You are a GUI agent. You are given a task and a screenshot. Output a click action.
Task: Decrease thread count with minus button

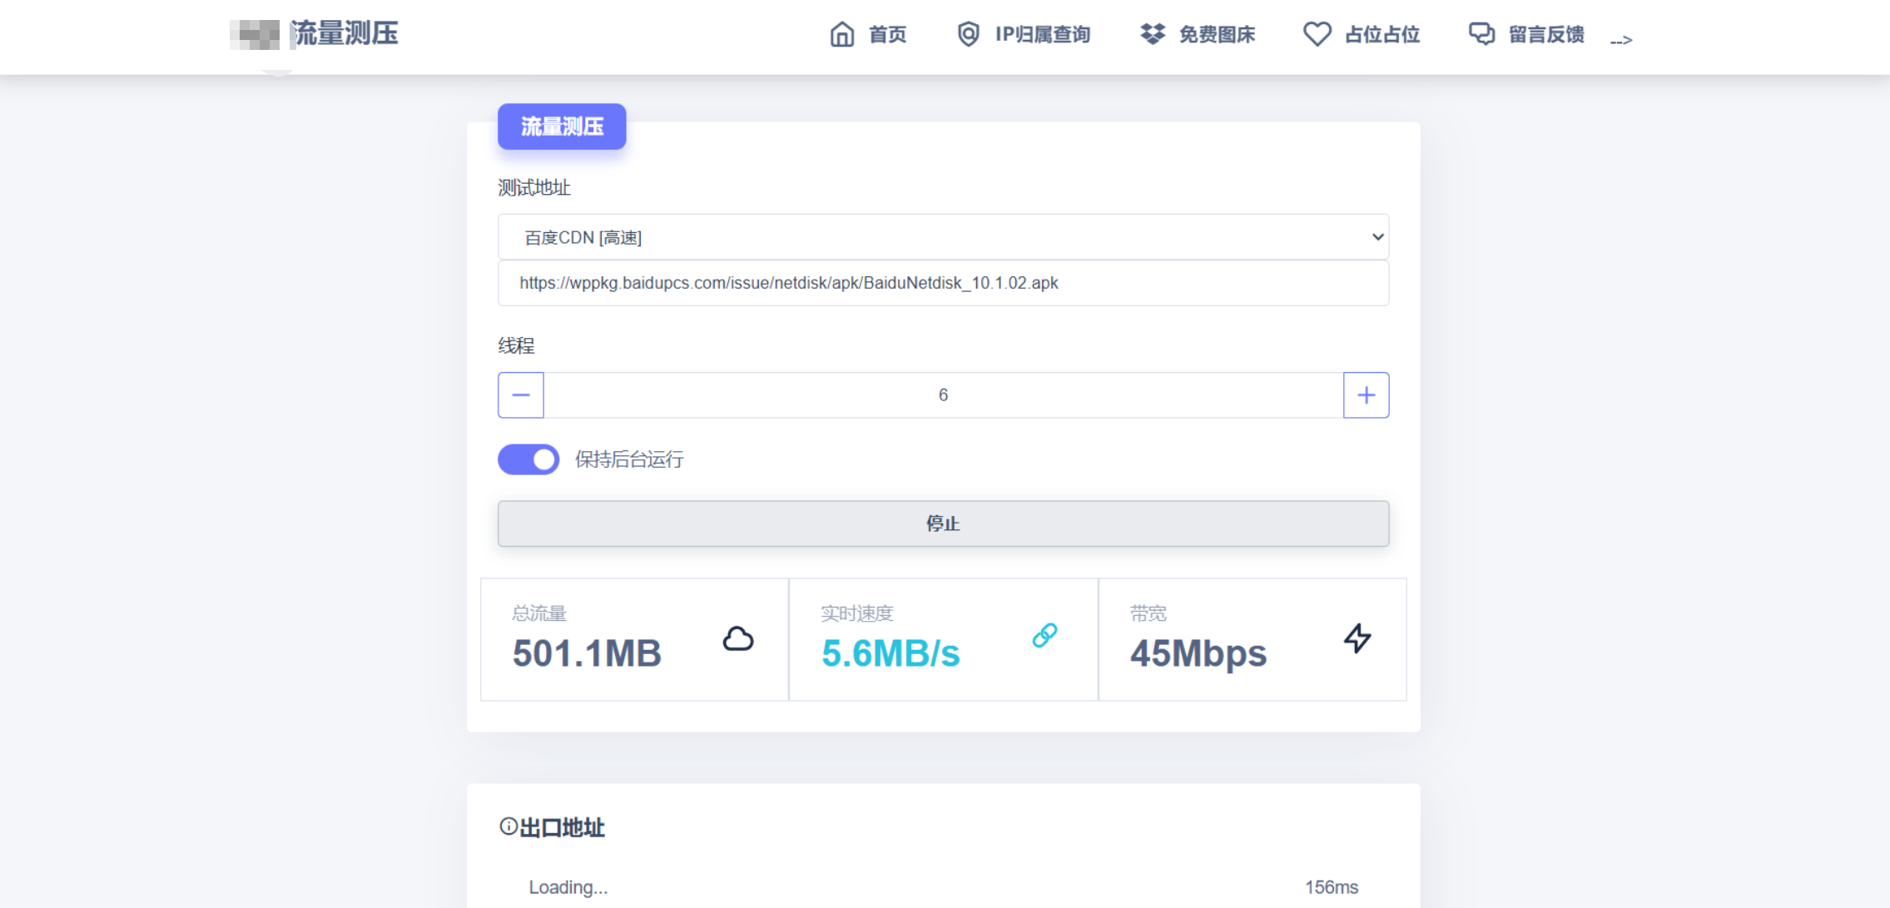point(521,394)
